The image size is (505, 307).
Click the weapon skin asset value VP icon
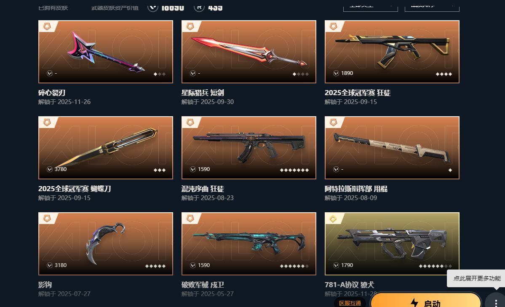(x=153, y=7)
